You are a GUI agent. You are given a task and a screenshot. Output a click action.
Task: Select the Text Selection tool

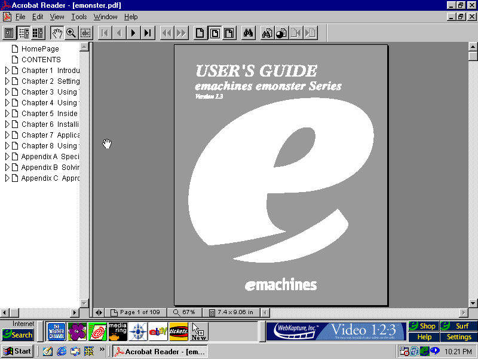pos(85,33)
